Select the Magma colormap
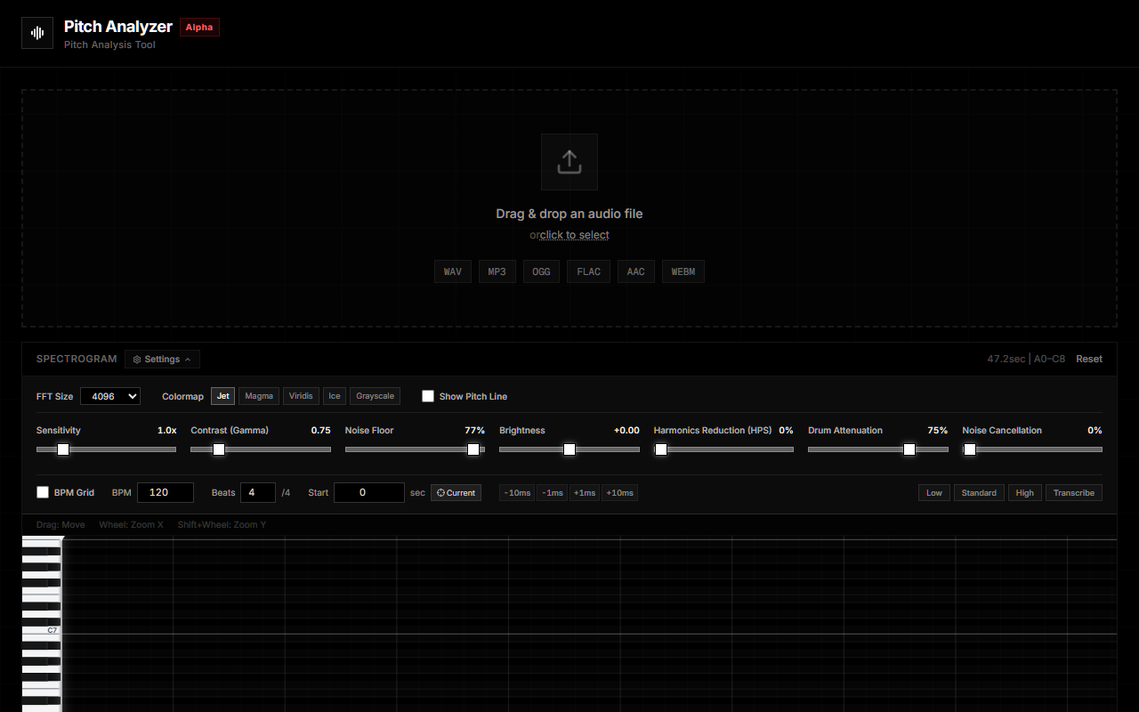This screenshot has height=712, width=1139. (259, 396)
